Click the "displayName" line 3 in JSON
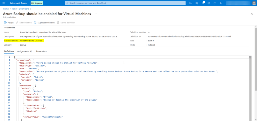 tap(58, 63)
